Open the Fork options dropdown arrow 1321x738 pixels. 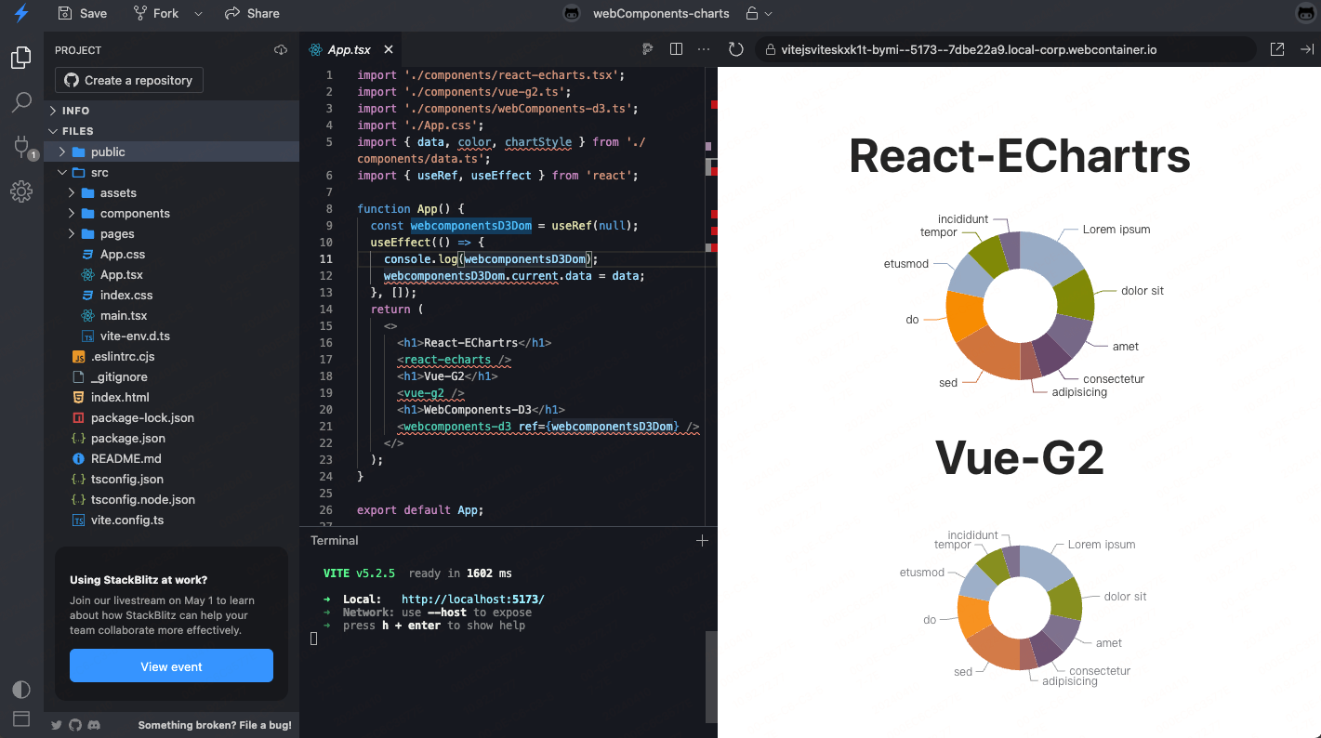198,14
